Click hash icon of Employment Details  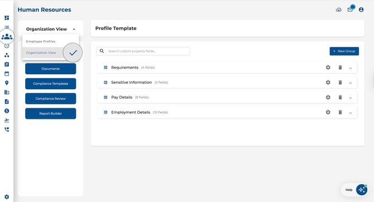tap(106, 112)
